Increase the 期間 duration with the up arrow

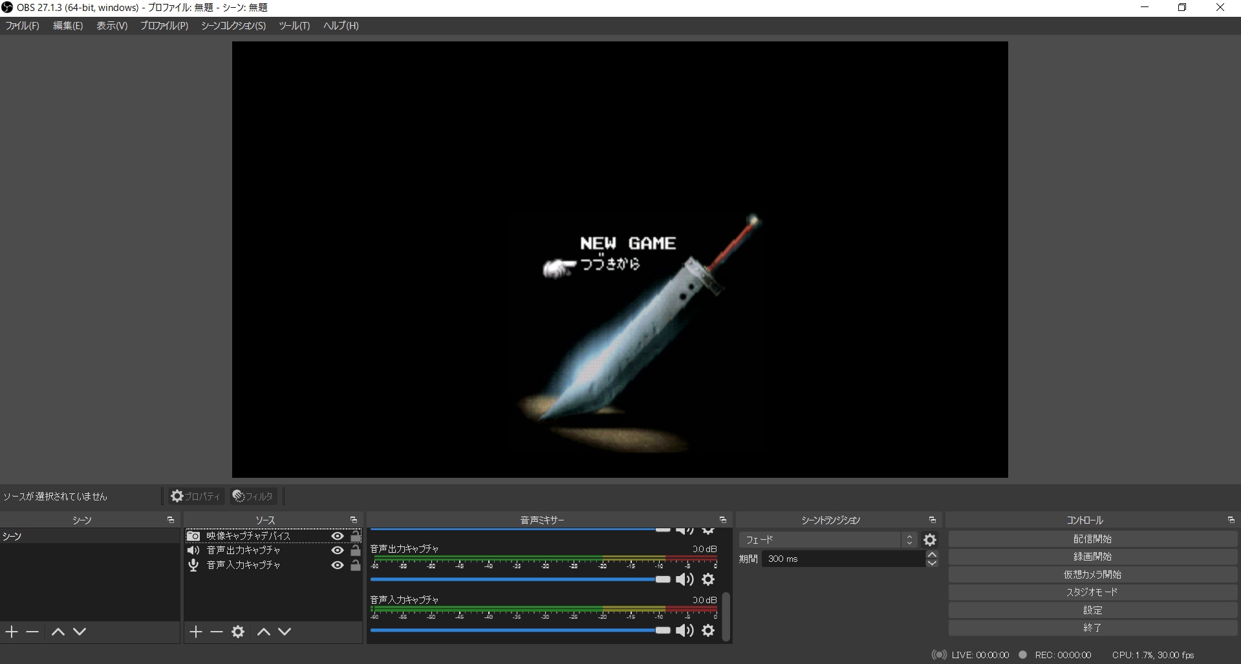pos(932,555)
